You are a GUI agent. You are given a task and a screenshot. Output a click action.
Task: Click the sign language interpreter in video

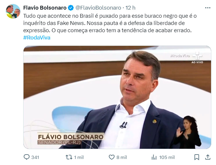(188, 132)
